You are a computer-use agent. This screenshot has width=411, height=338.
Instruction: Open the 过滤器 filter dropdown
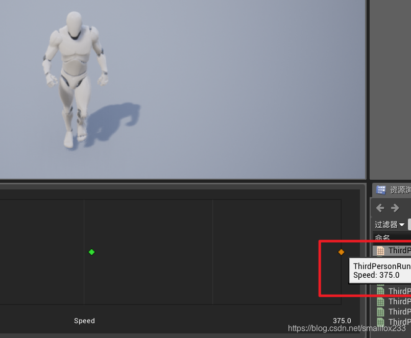tap(390, 225)
